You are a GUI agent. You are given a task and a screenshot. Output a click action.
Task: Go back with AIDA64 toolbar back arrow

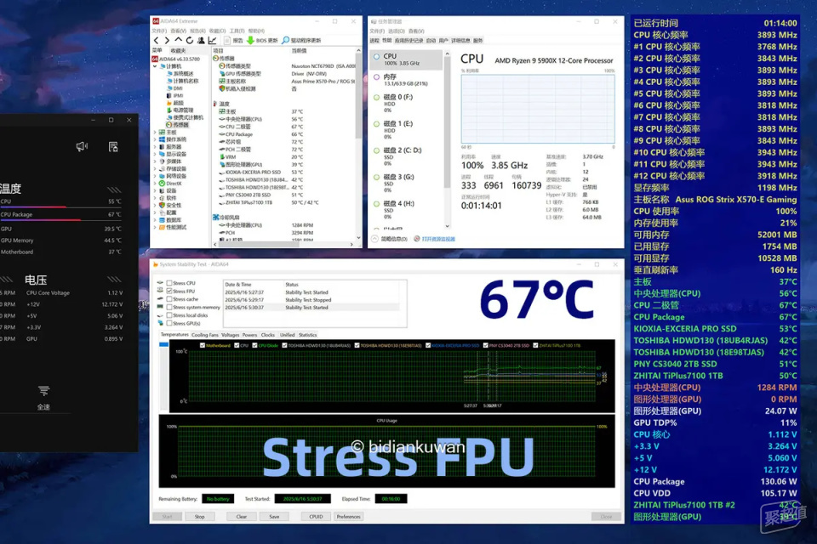pos(156,40)
